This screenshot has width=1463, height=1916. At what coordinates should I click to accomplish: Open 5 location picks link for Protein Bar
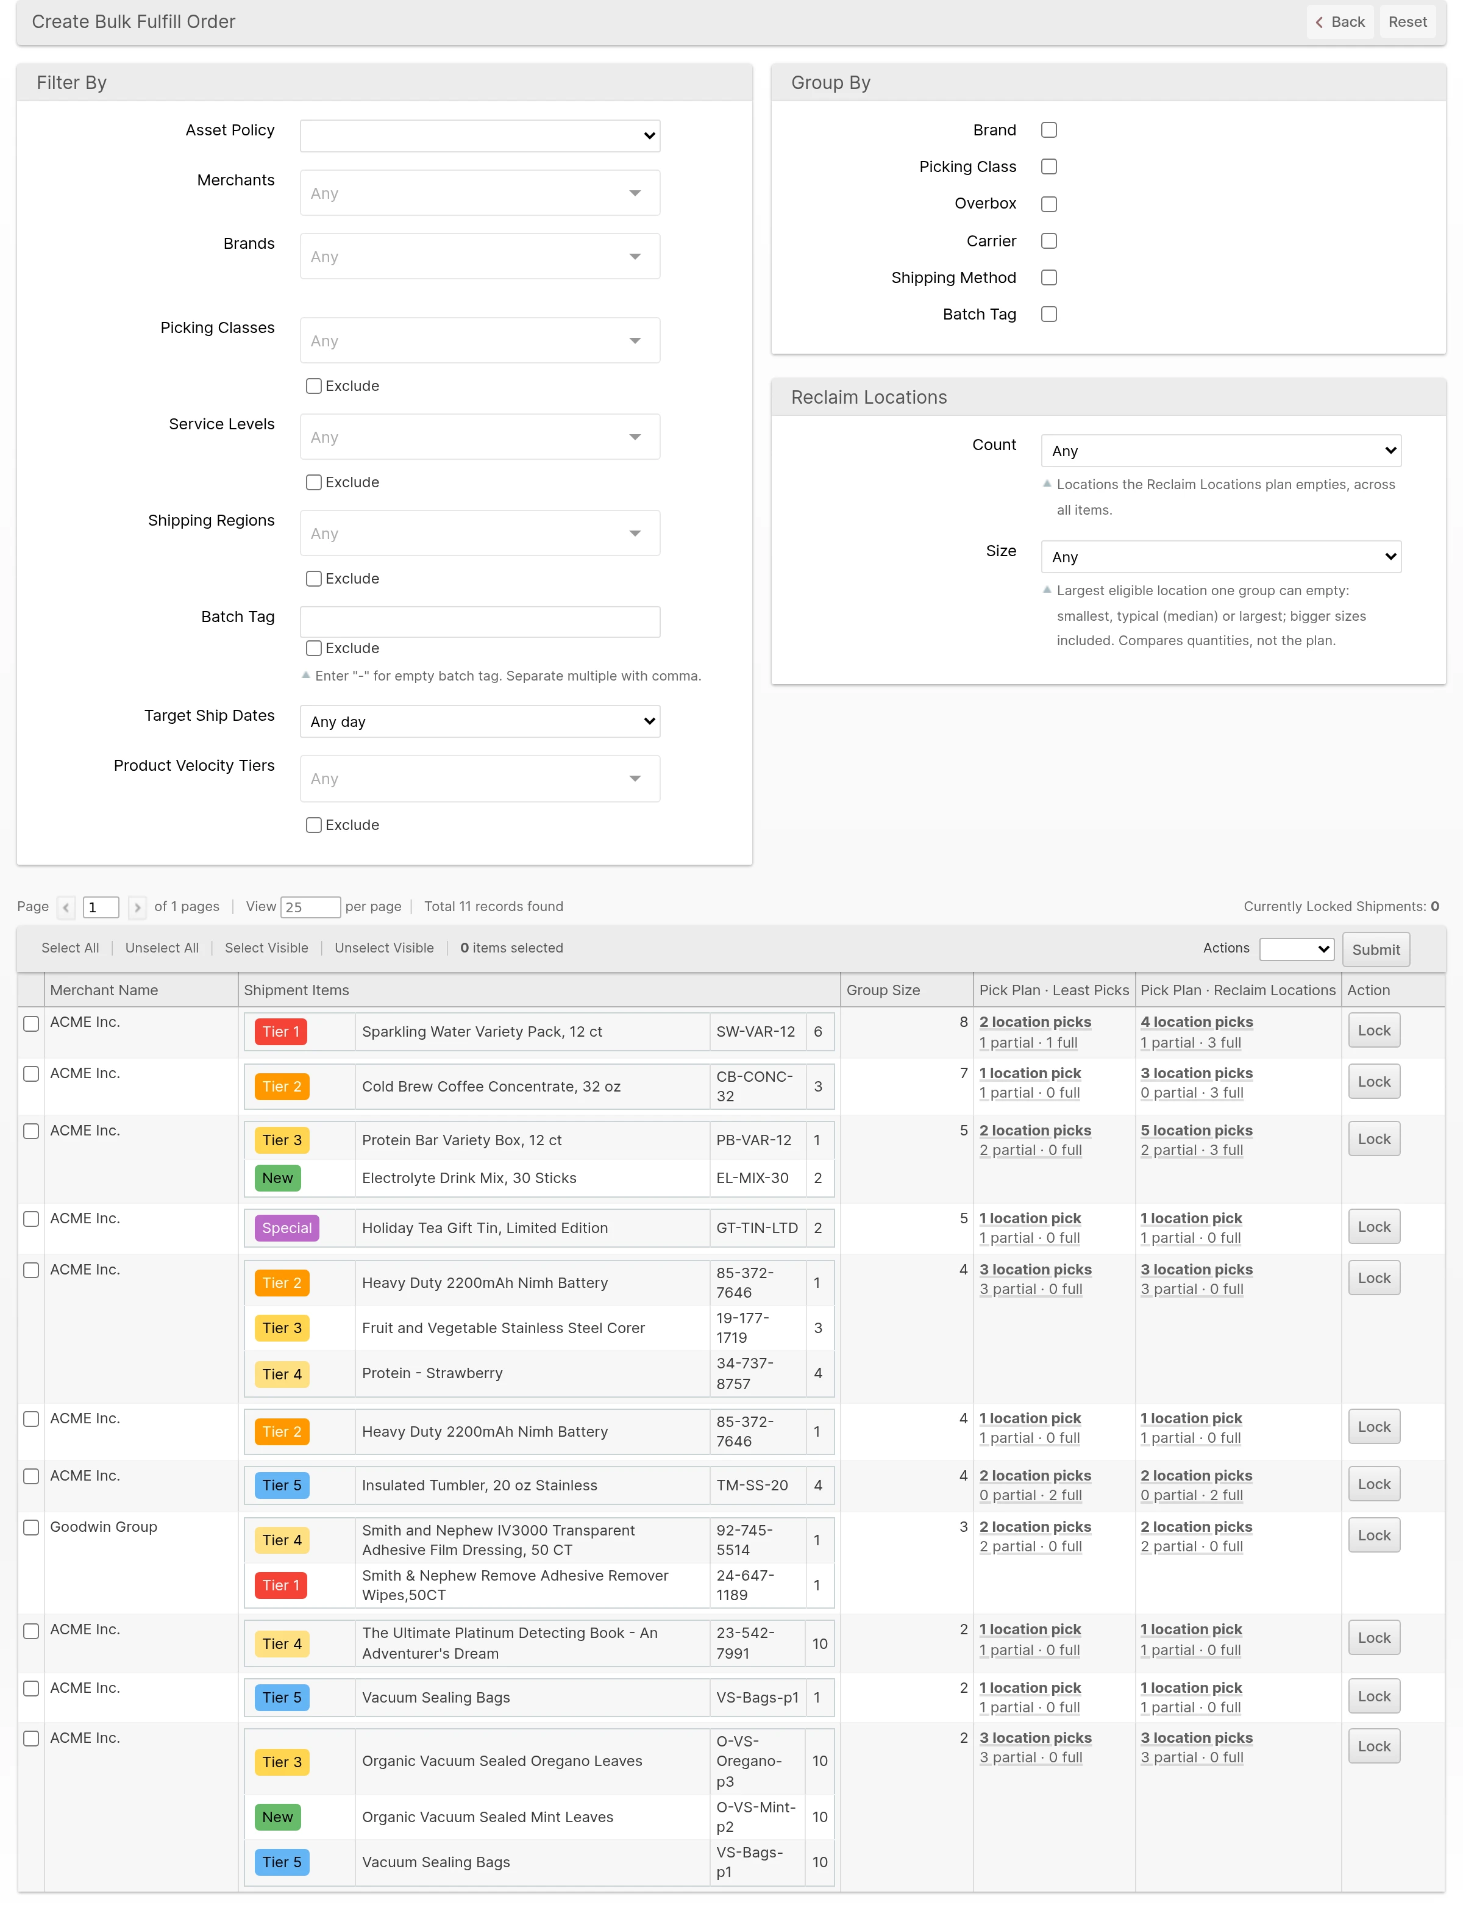(1197, 1131)
